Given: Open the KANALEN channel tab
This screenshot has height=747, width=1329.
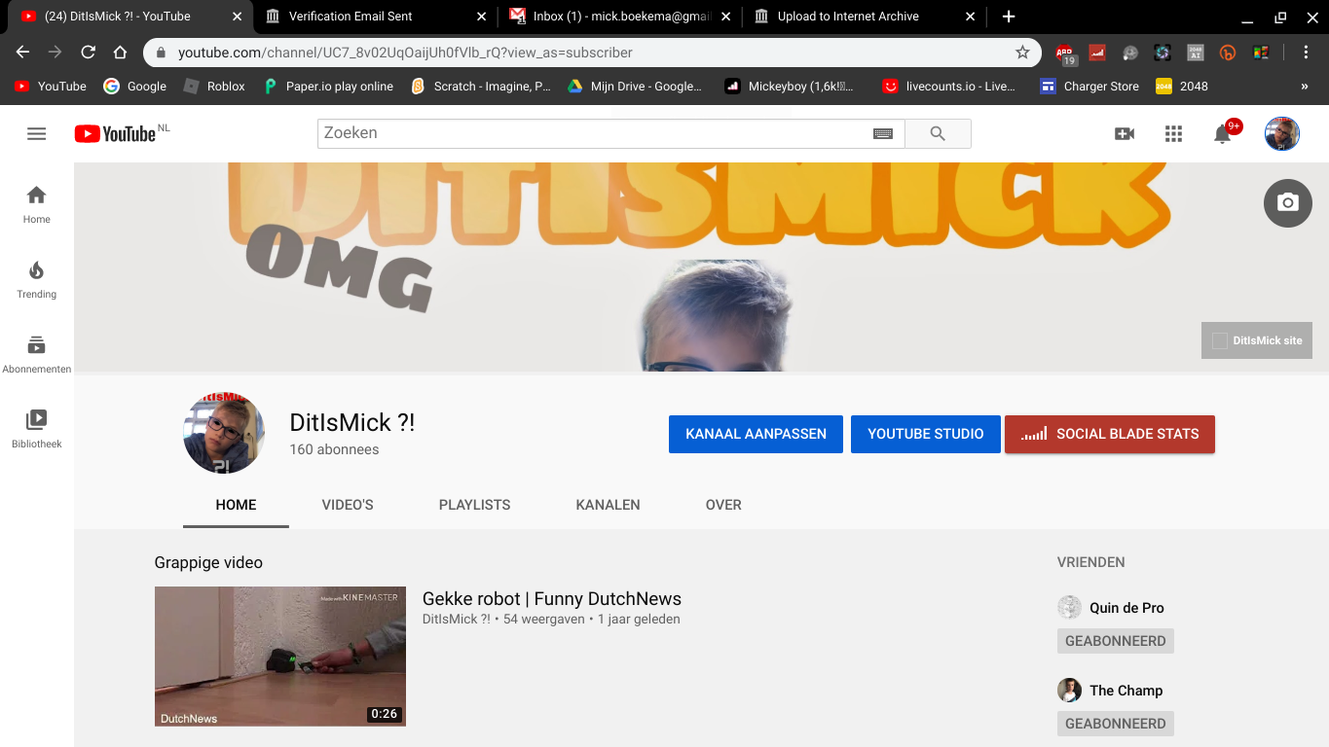Looking at the screenshot, I should coord(609,505).
